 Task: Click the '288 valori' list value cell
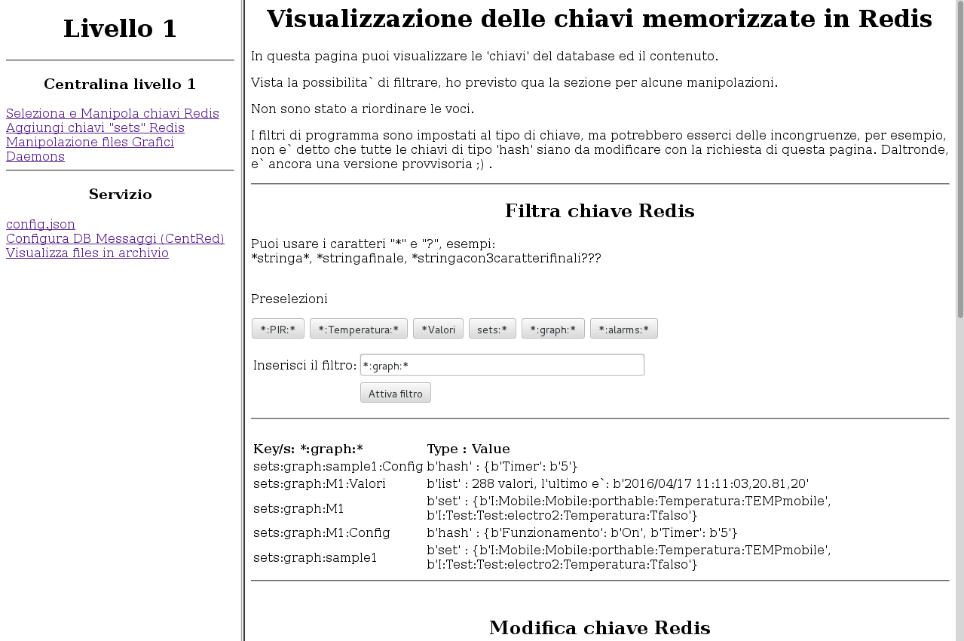(x=617, y=484)
